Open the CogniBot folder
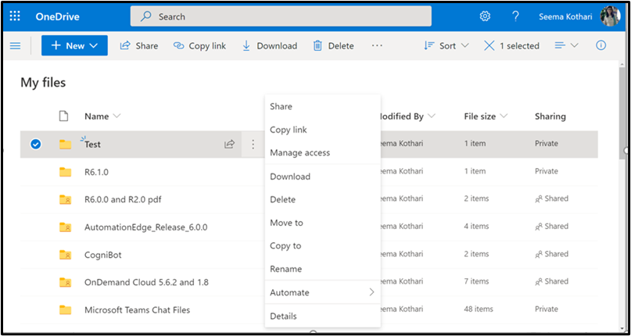 tap(102, 254)
